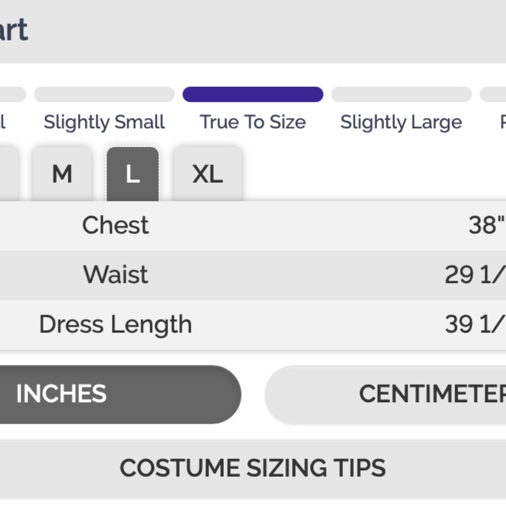Click the 39 1/ dress length value
The width and height of the screenshot is (506, 506).
[475, 324]
